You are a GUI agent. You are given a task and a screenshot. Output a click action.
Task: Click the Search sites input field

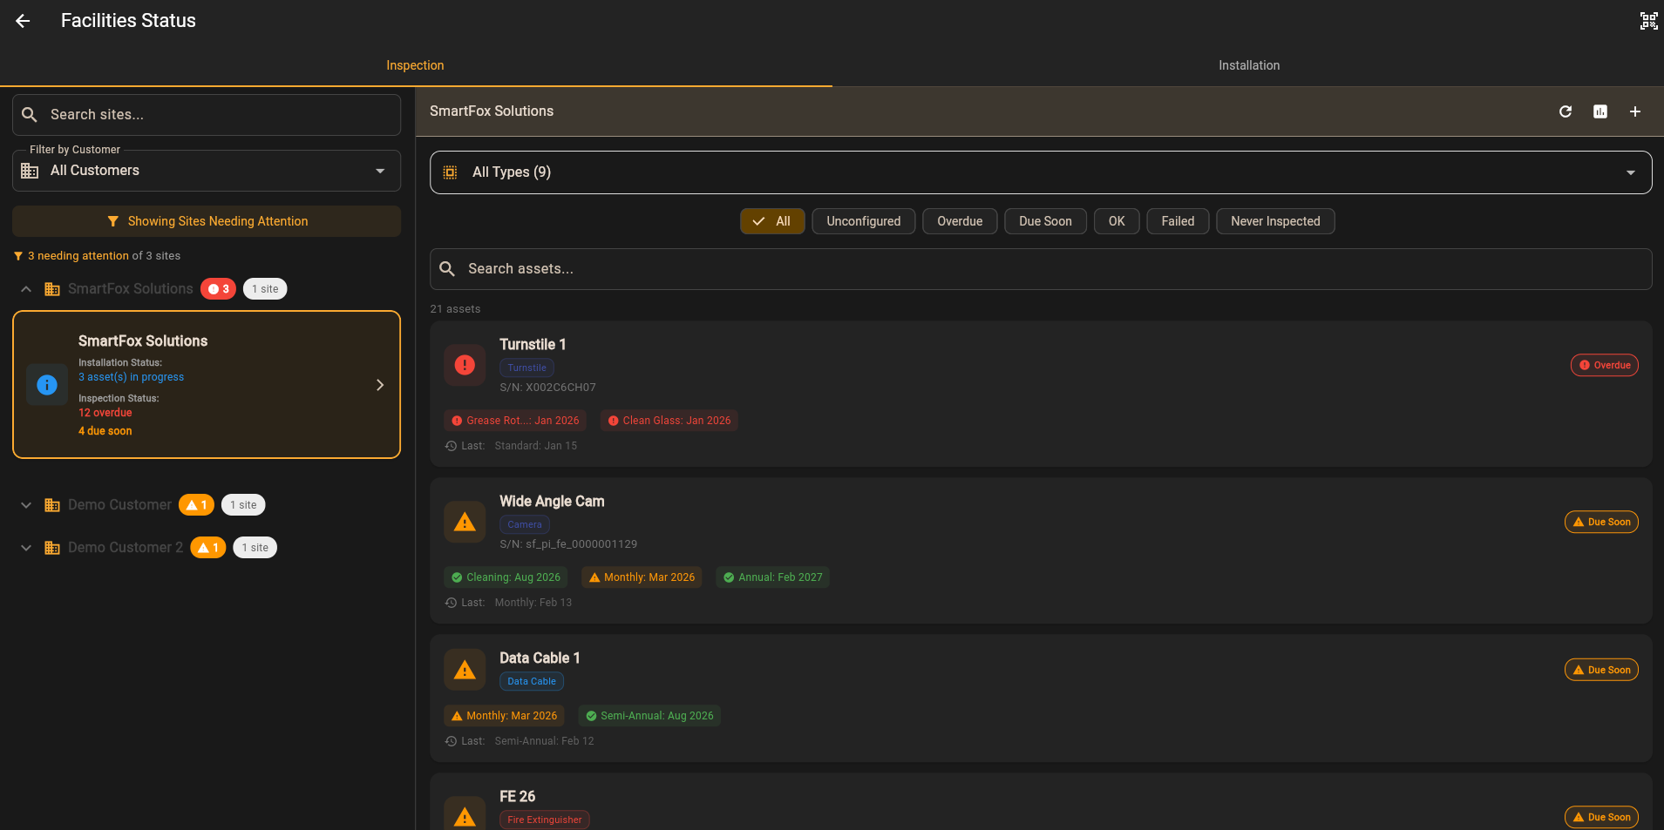pyautogui.click(x=207, y=115)
